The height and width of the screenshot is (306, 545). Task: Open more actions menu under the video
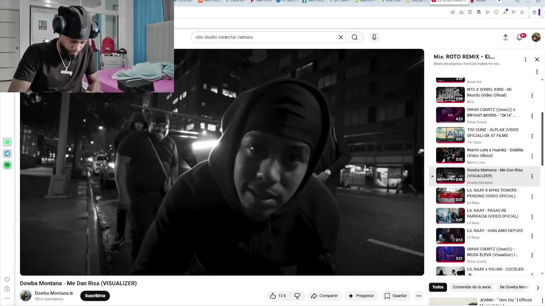419,296
